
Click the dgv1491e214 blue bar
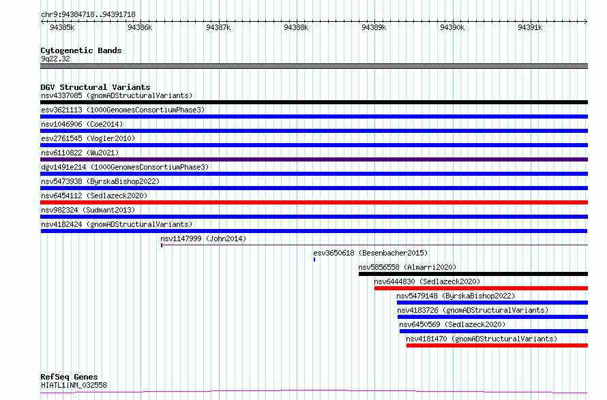314,174
